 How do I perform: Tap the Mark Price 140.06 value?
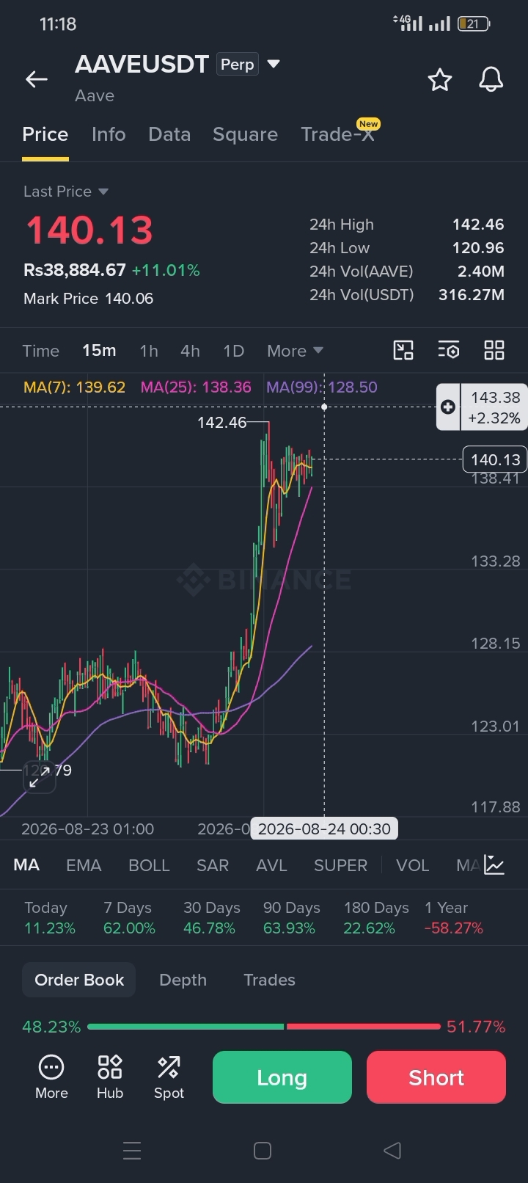click(x=129, y=299)
